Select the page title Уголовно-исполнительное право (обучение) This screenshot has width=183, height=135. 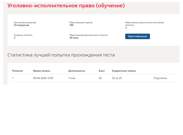pyautogui.click(x=66, y=6)
